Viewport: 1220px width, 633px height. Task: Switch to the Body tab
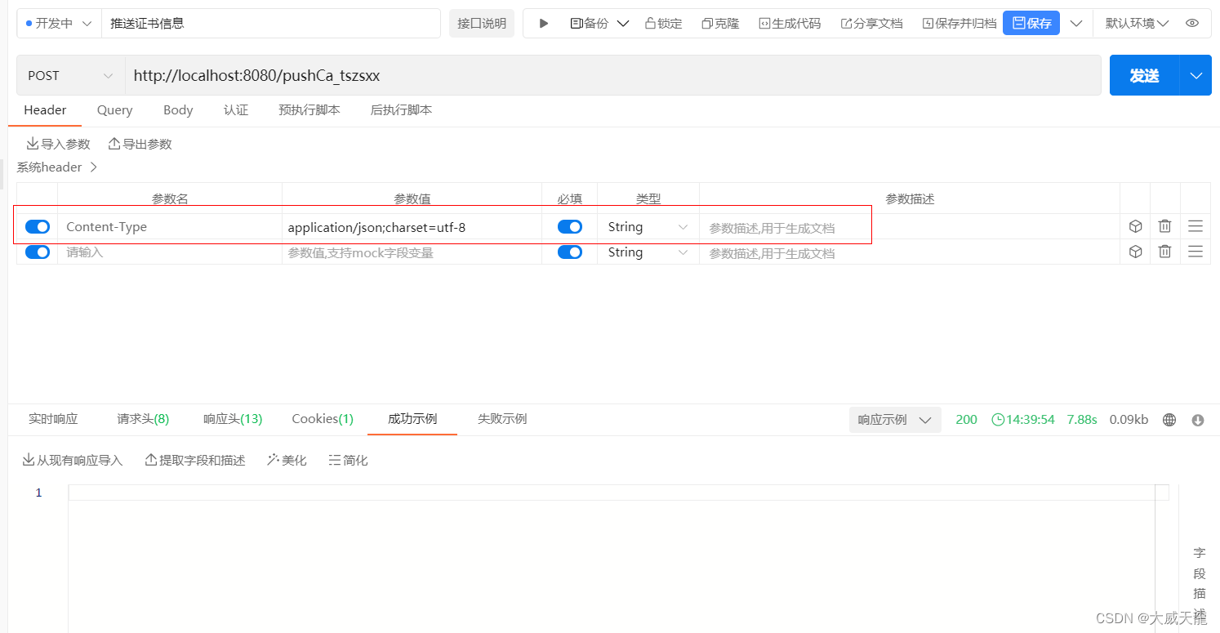pyautogui.click(x=178, y=110)
